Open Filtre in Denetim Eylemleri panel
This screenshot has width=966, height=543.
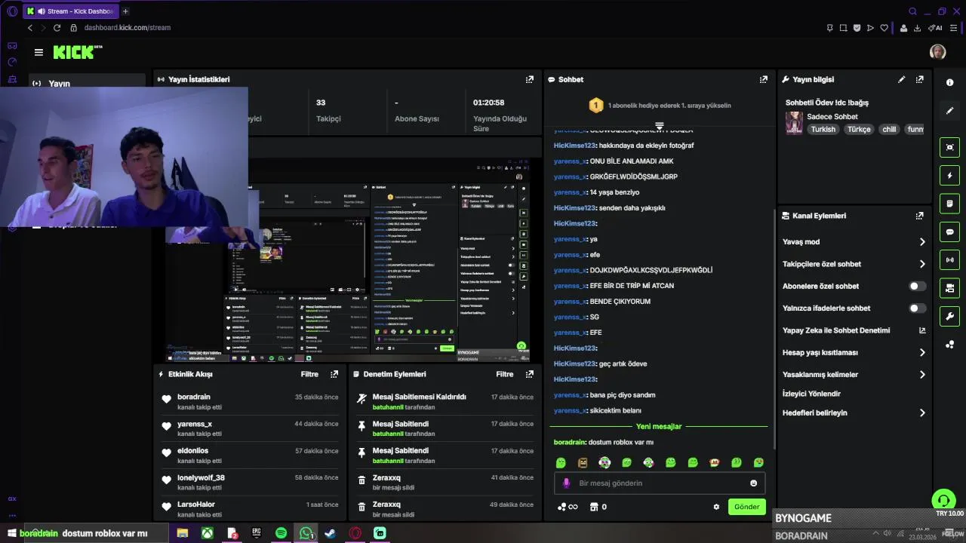click(x=505, y=374)
